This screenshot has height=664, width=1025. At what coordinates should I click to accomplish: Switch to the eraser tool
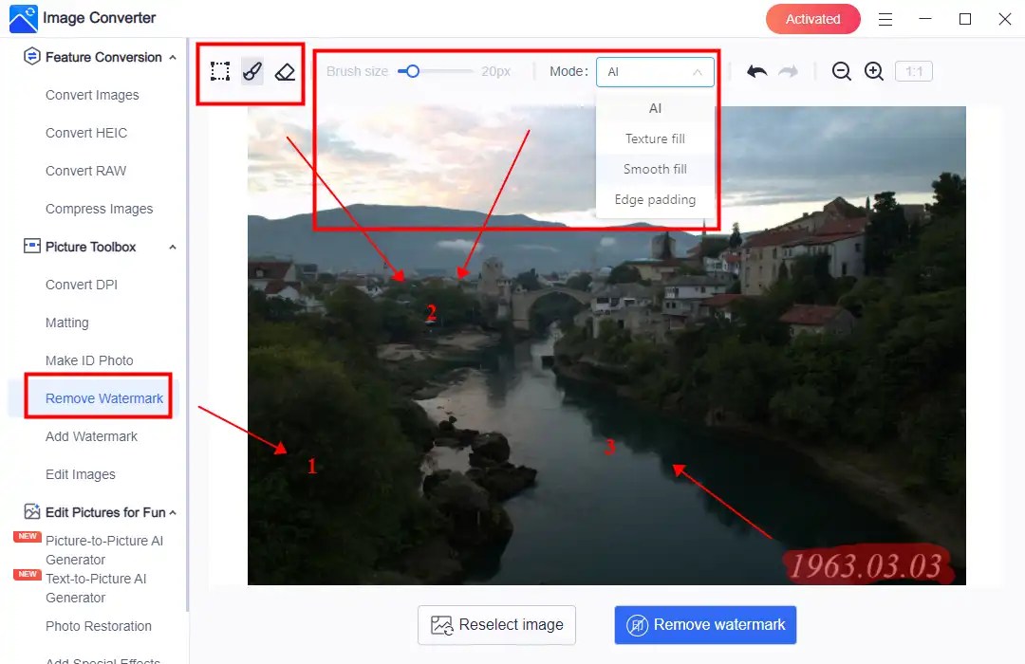(285, 71)
